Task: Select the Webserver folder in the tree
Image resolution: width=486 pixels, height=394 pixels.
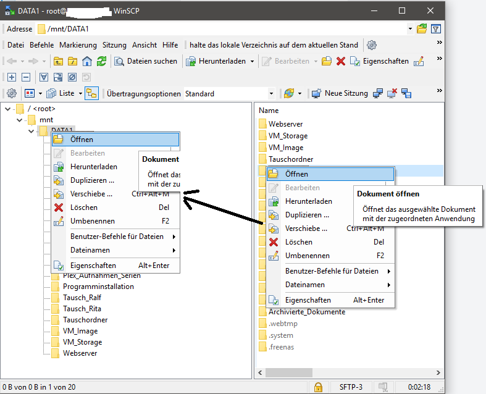Action: pos(80,353)
